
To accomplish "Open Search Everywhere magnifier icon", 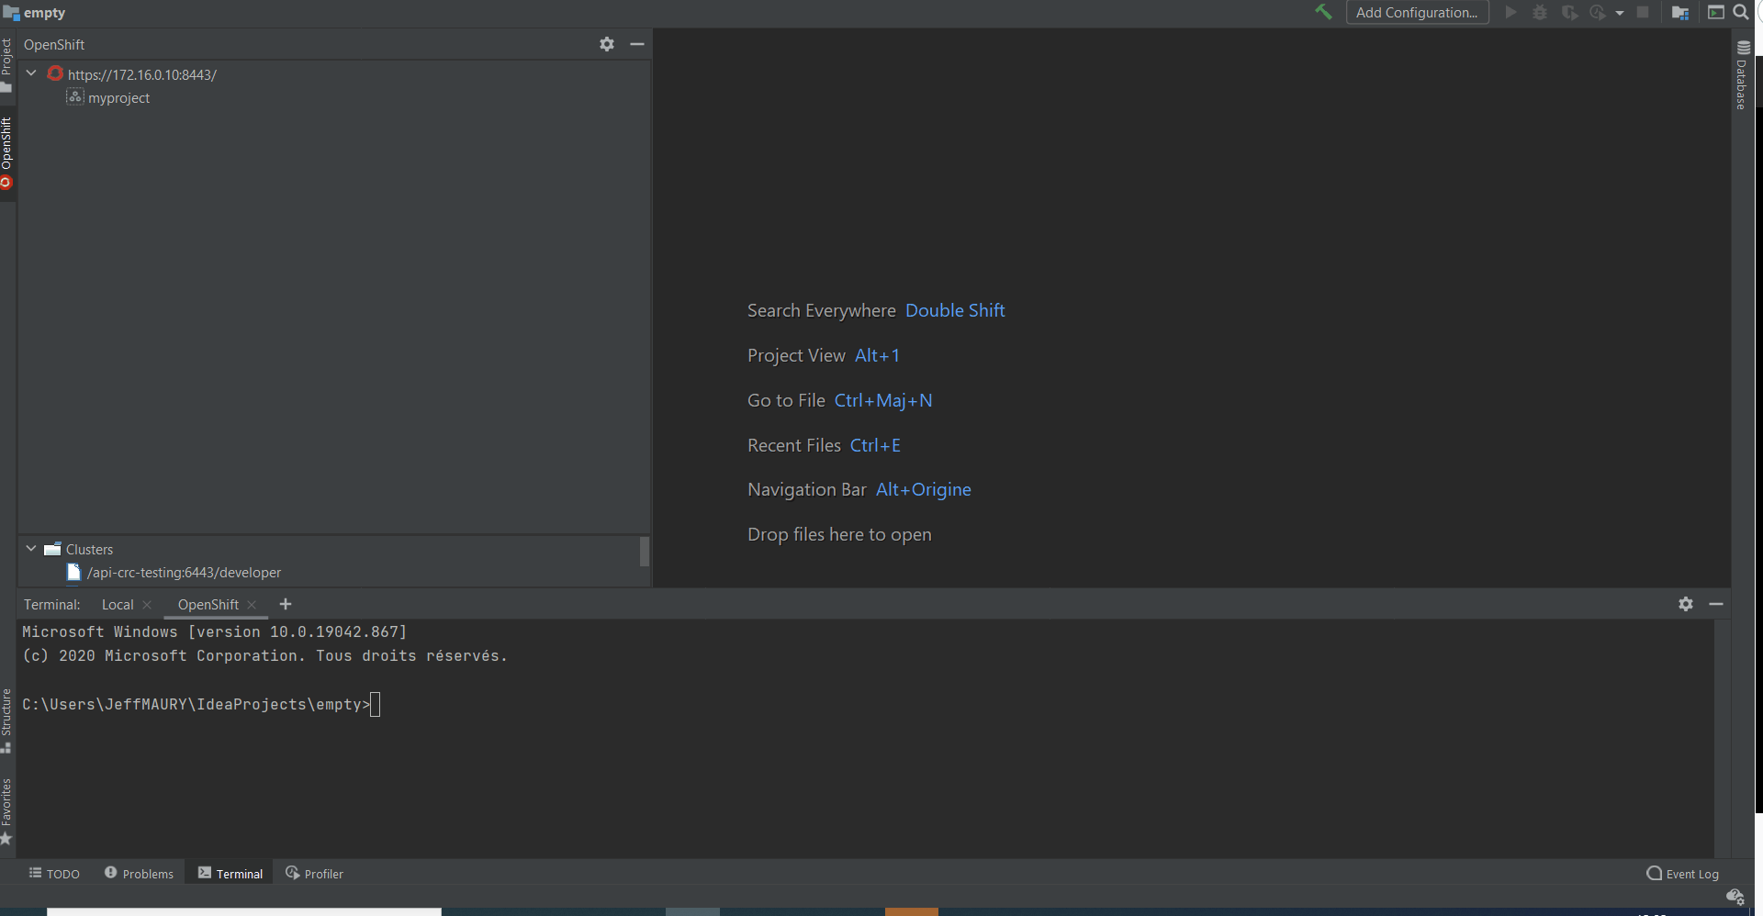I will (x=1740, y=12).
